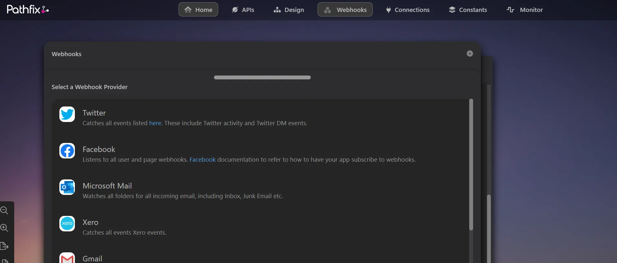The image size is (617, 263).
Task: Select the Twitter provider title
Action: tap(94, 113)
